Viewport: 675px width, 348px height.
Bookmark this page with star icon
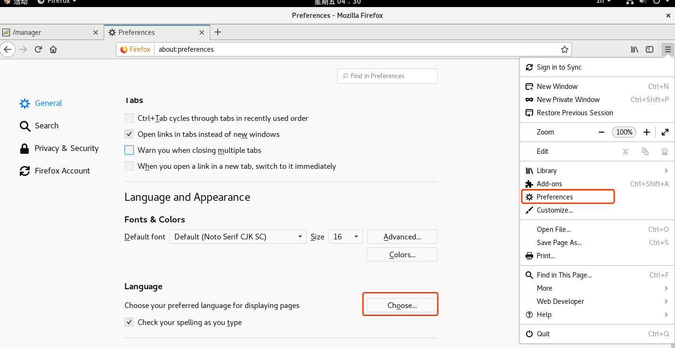point(564,49)
